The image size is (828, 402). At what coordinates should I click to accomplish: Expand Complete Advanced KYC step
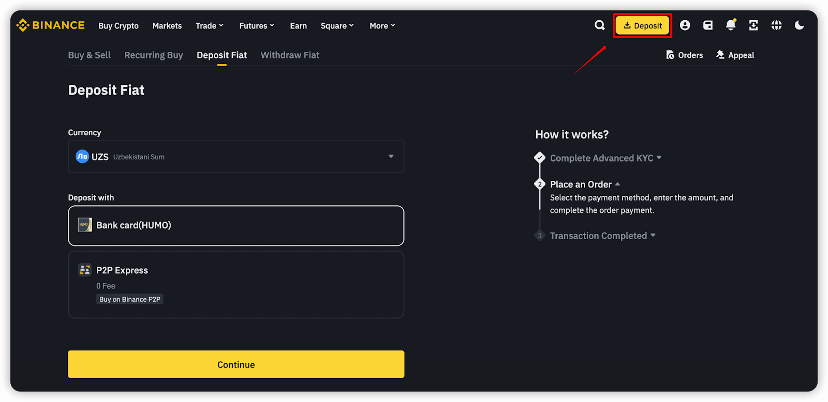click(x=605, y=158)
